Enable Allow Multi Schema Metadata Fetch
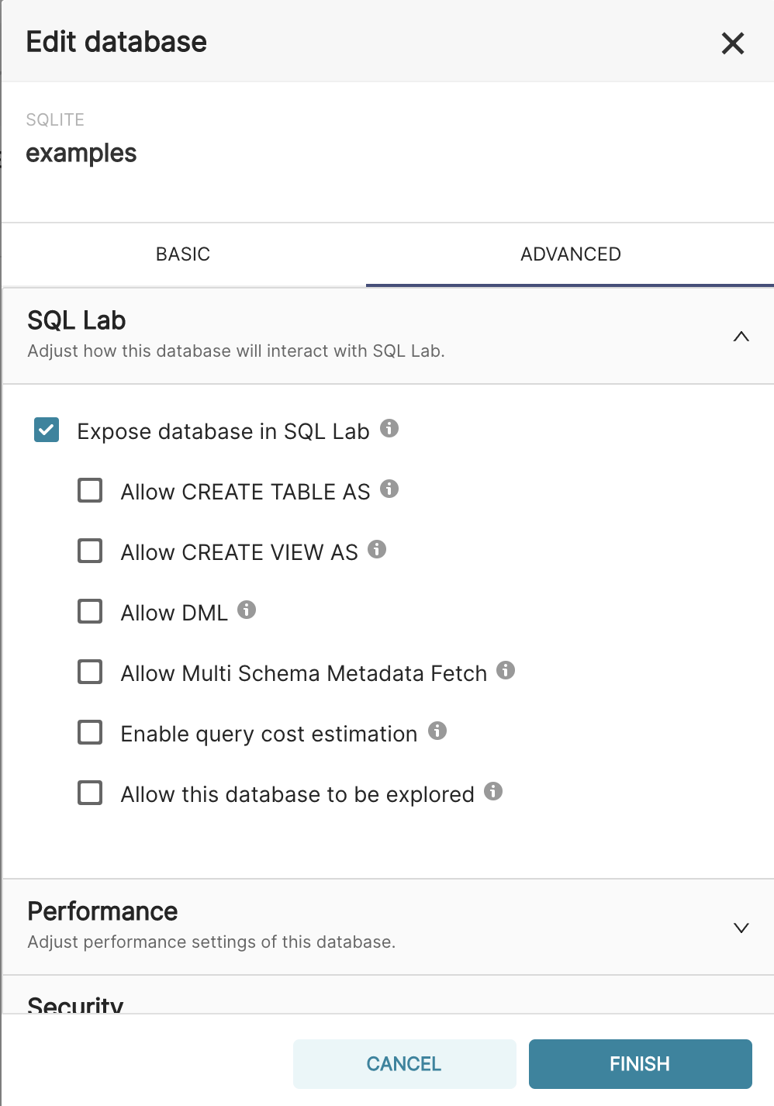The height and width of the screenshot is (1106, 774). (x=90, y=672)
